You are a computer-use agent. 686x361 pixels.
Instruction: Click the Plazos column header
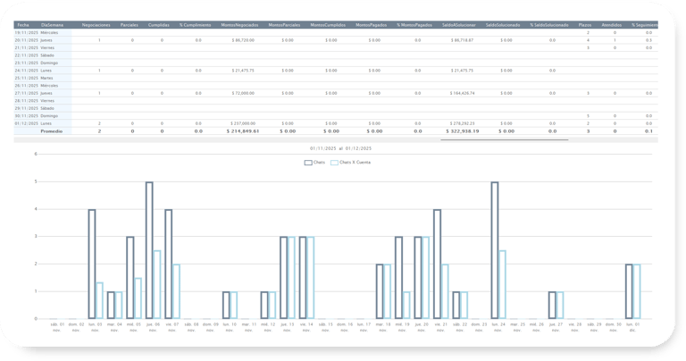pyautogui.click(x=585, y=25)
